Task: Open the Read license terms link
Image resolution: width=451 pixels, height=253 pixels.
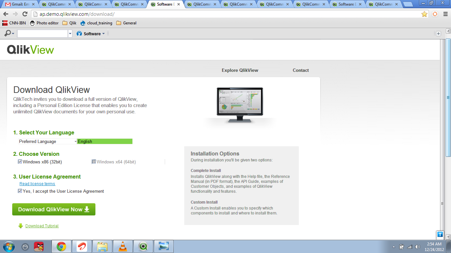Action: [x=37, y=184]
